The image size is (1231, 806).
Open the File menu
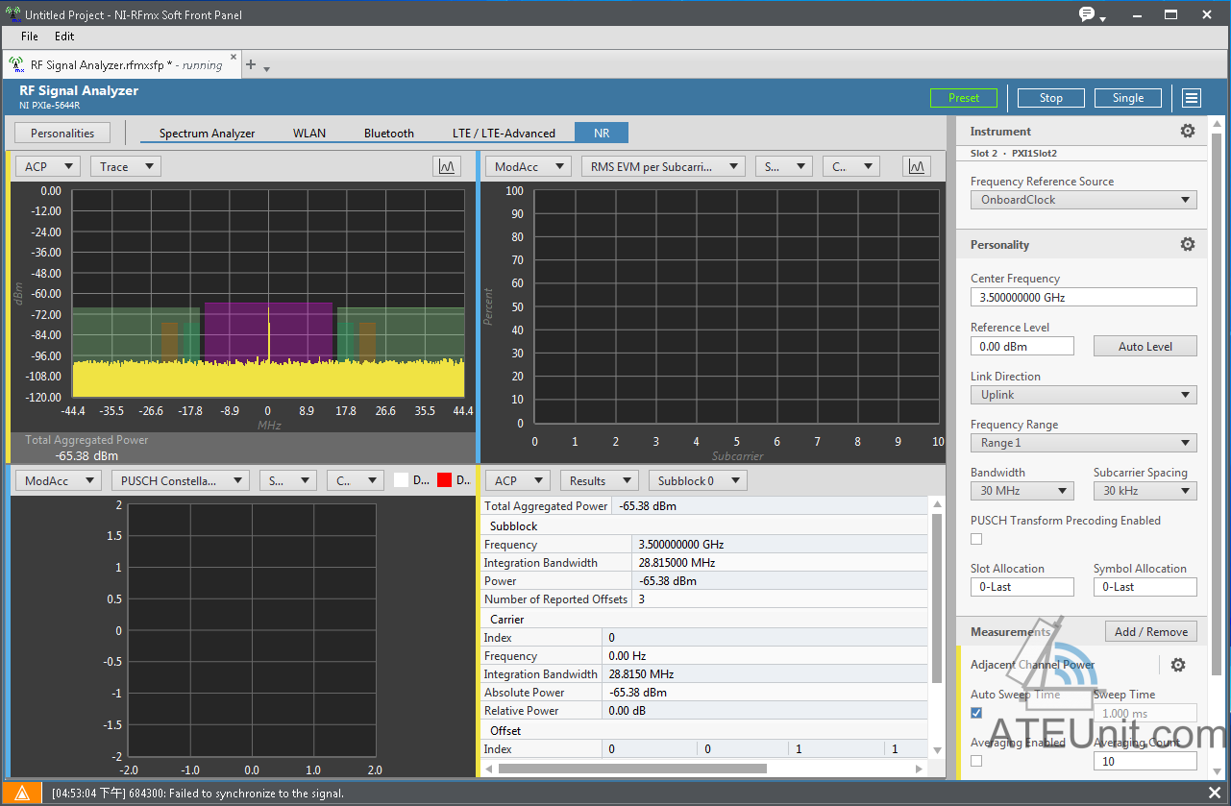30,37
